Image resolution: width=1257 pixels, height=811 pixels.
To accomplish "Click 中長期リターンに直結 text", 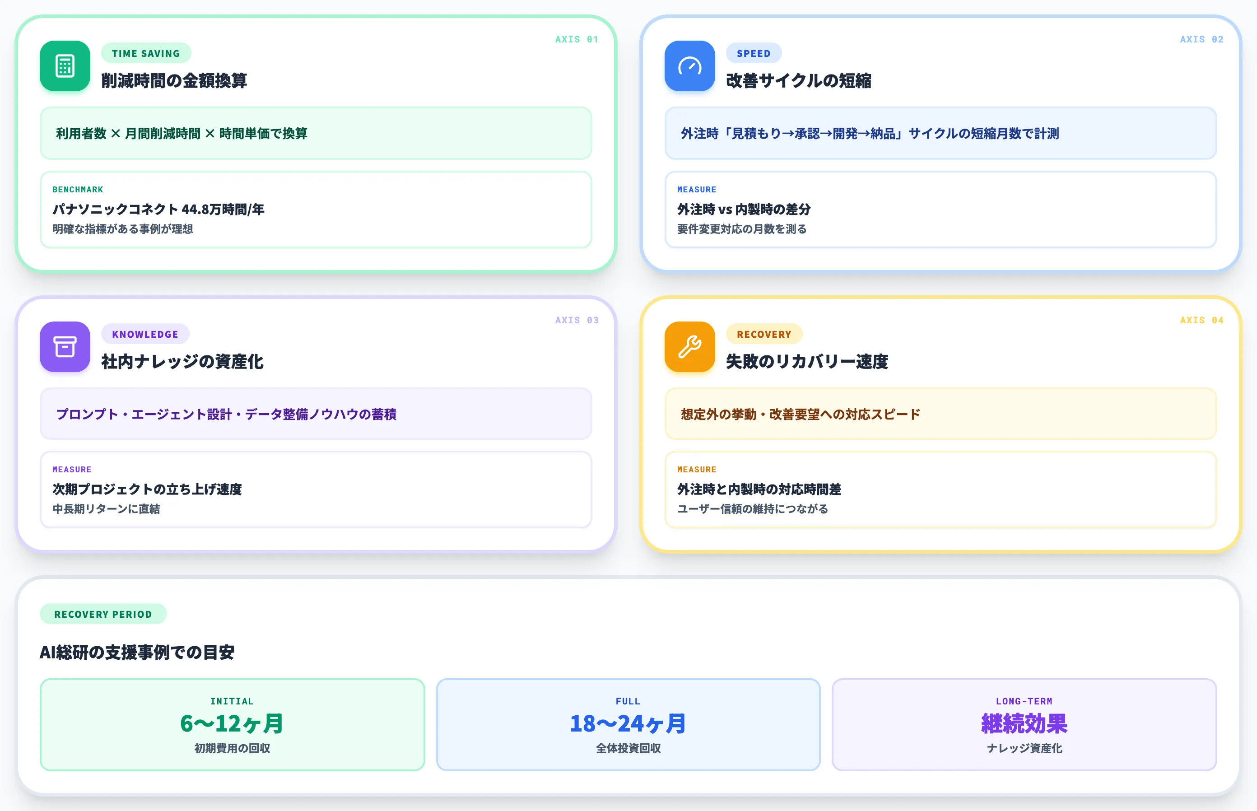I will [x=106, y=509].
